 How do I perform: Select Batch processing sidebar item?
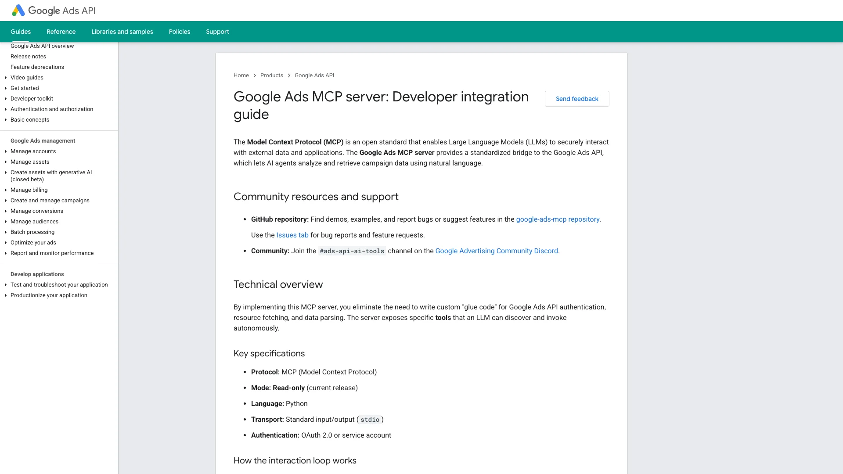click(x=32, y=232)
